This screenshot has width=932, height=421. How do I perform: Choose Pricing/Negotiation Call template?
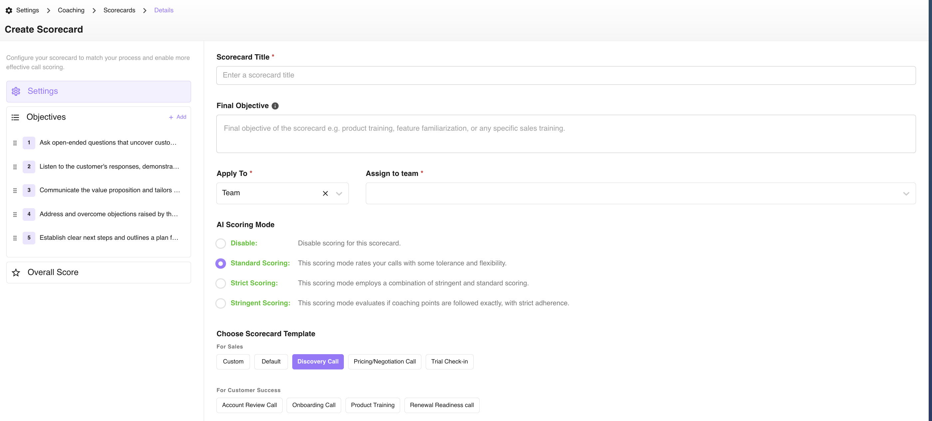[384, 362]
